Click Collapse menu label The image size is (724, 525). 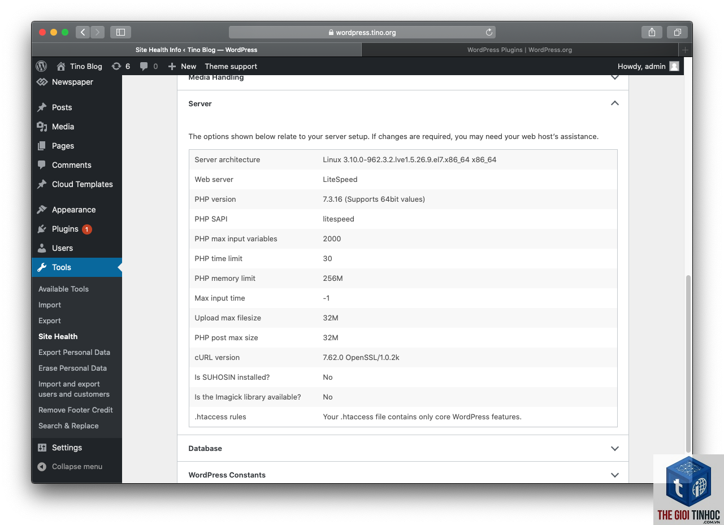(77, 467)
